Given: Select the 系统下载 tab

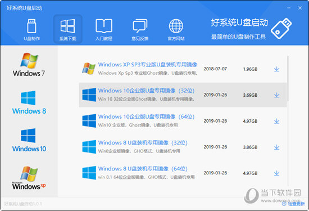Looking at the screenshot, I should pyautogui.click(x=68, y=29).
